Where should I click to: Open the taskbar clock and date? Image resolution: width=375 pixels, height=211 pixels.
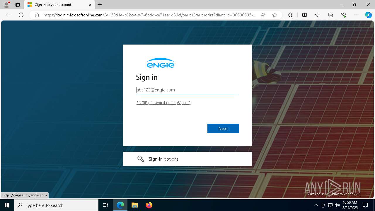(350, 205)
